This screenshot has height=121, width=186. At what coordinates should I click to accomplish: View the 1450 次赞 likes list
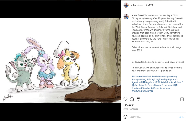129,105
